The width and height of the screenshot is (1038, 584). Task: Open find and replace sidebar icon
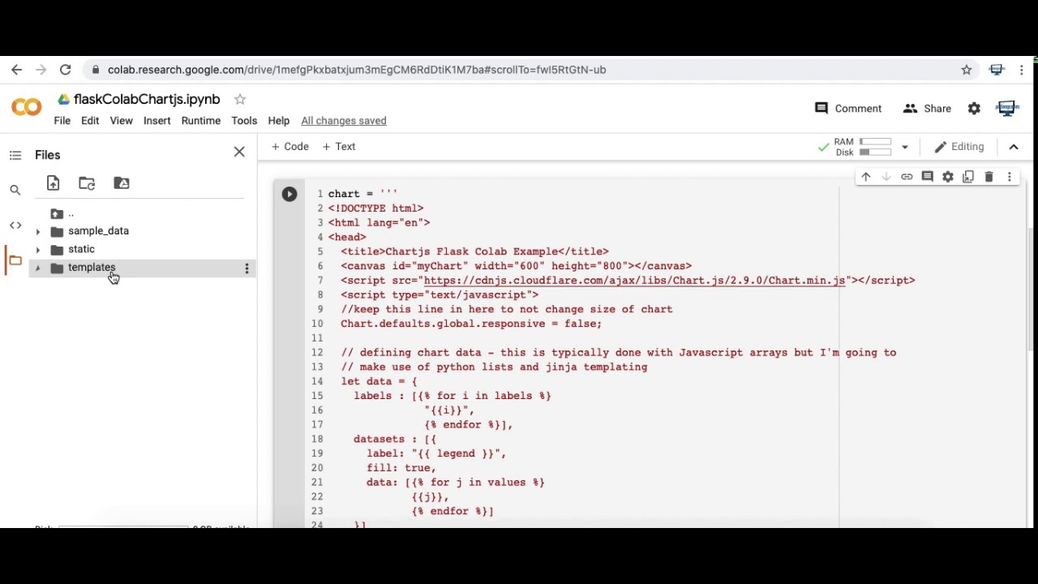(x=15, y=190)
